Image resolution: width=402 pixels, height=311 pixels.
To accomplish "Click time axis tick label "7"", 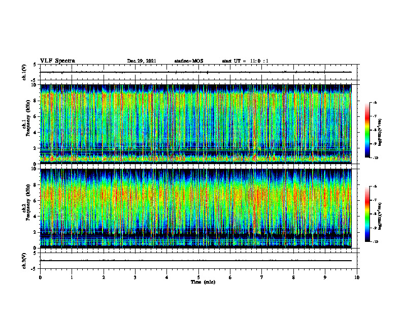I will (x=262, y=277).
